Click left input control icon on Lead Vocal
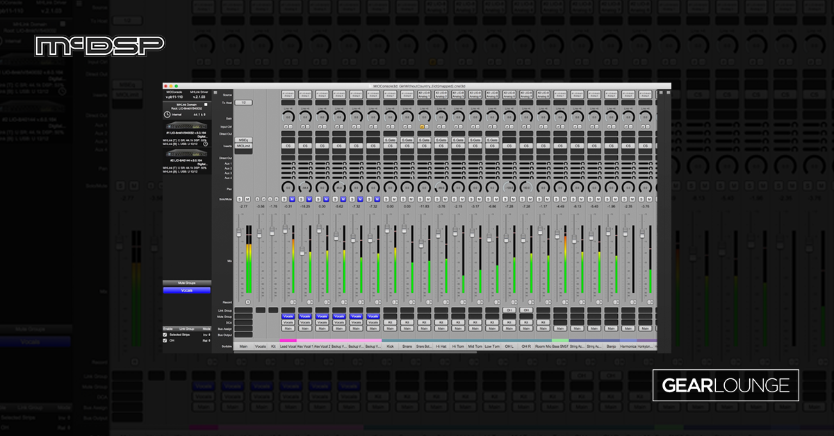 pyautogui.click(x=286, y=126)
